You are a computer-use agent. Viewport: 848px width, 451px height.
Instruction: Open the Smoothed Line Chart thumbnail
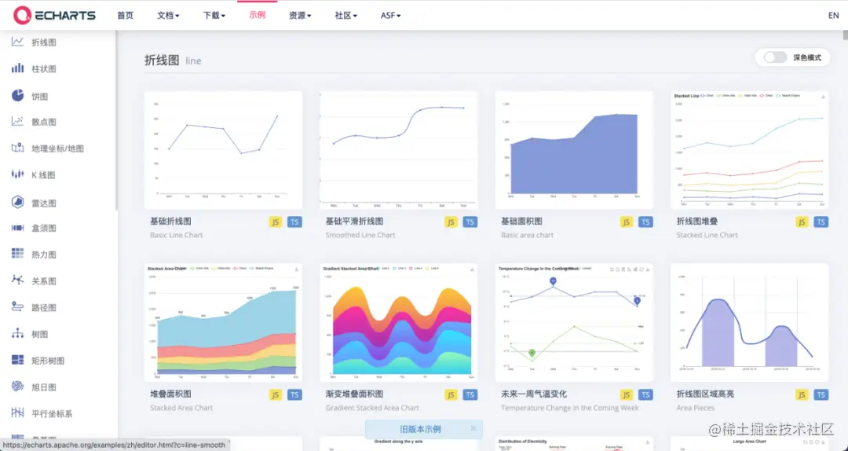(399, 150)
